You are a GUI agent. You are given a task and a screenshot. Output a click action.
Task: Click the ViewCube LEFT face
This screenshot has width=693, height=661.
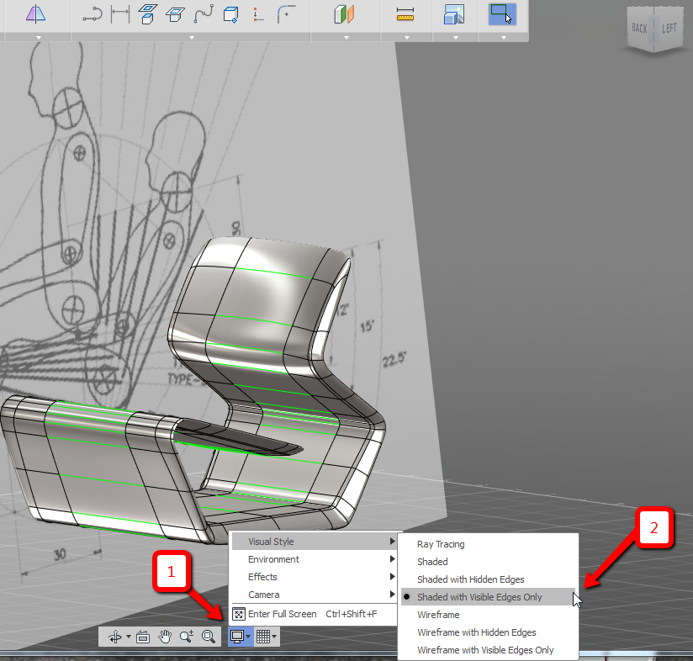tap(669, 28)
